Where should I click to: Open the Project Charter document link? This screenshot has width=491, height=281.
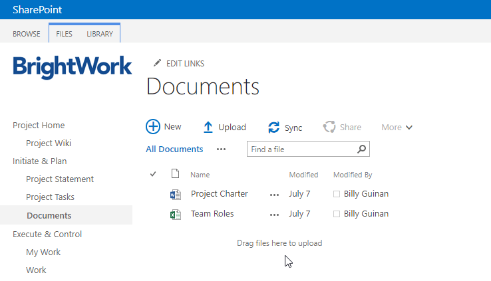(219, 194)
